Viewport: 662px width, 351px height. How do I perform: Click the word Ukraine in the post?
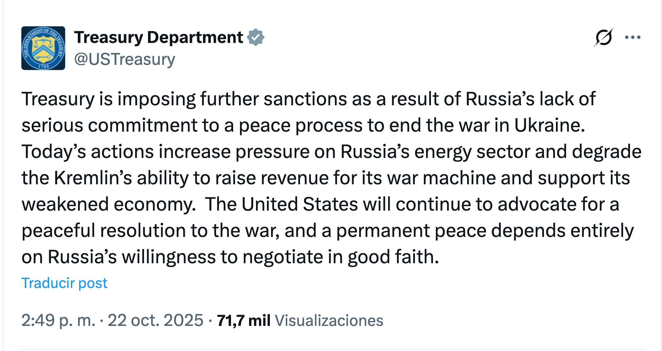point(549,125)
